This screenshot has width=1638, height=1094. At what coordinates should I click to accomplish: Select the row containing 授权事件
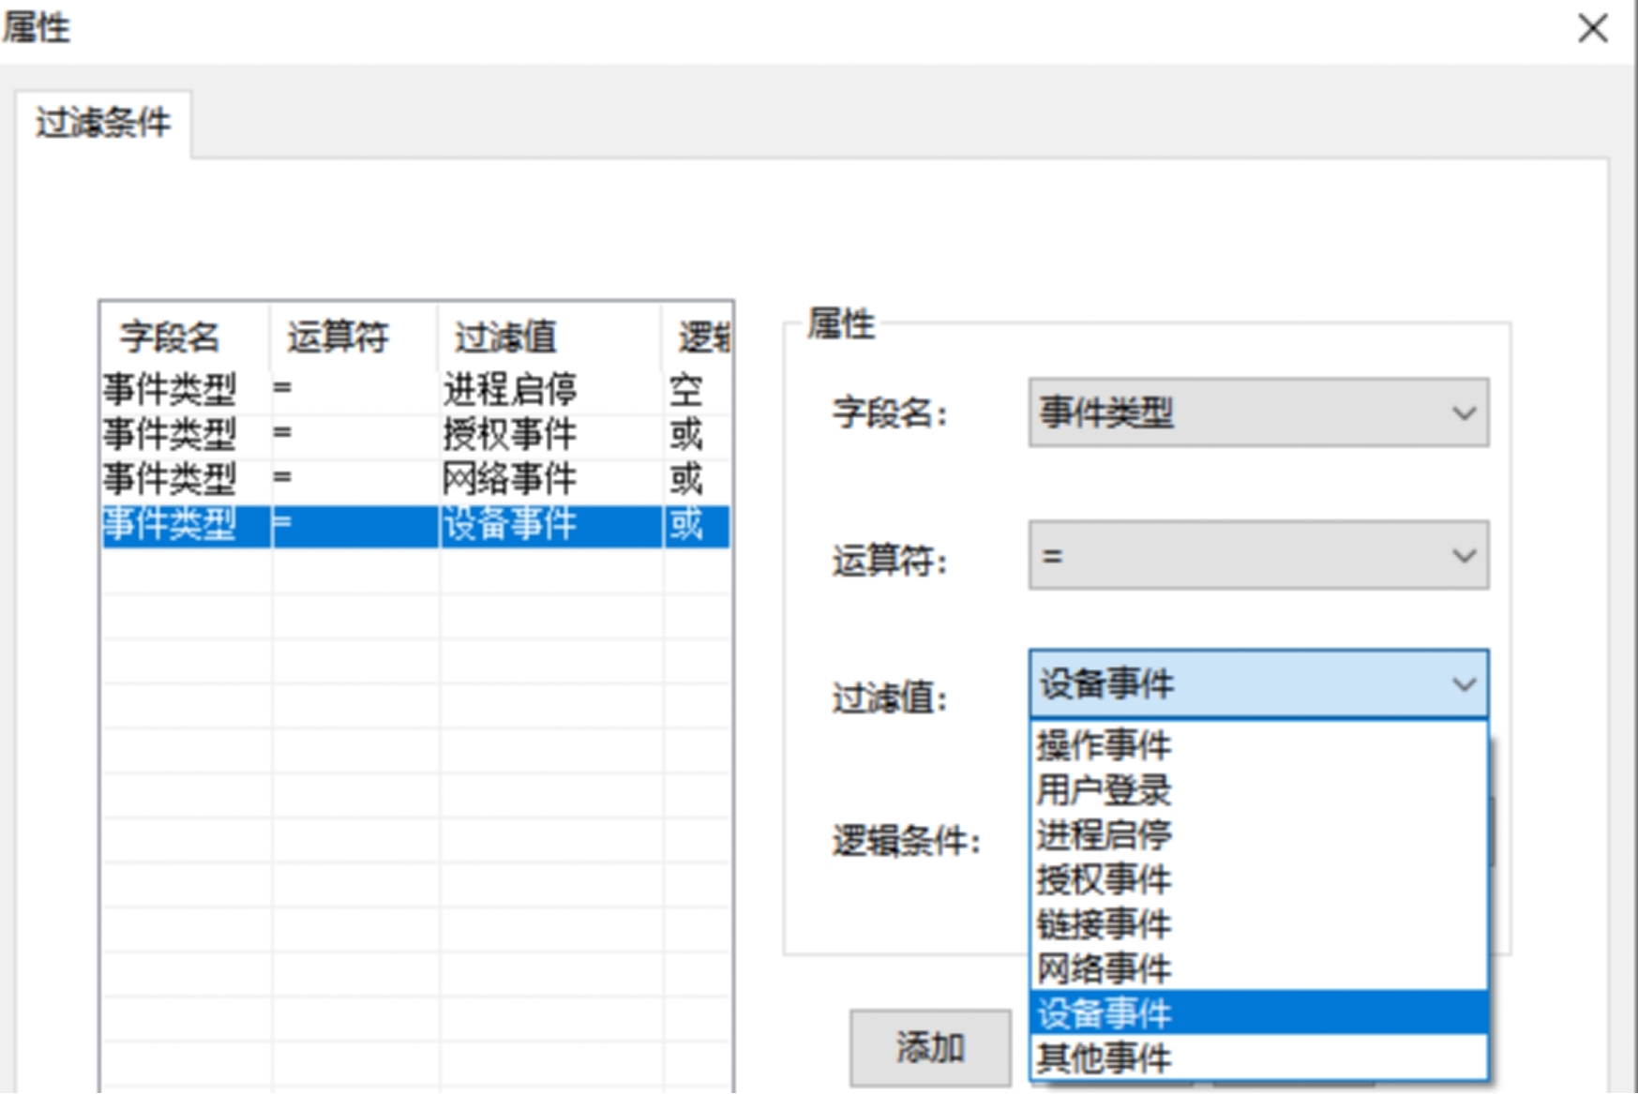coord(375,433)
